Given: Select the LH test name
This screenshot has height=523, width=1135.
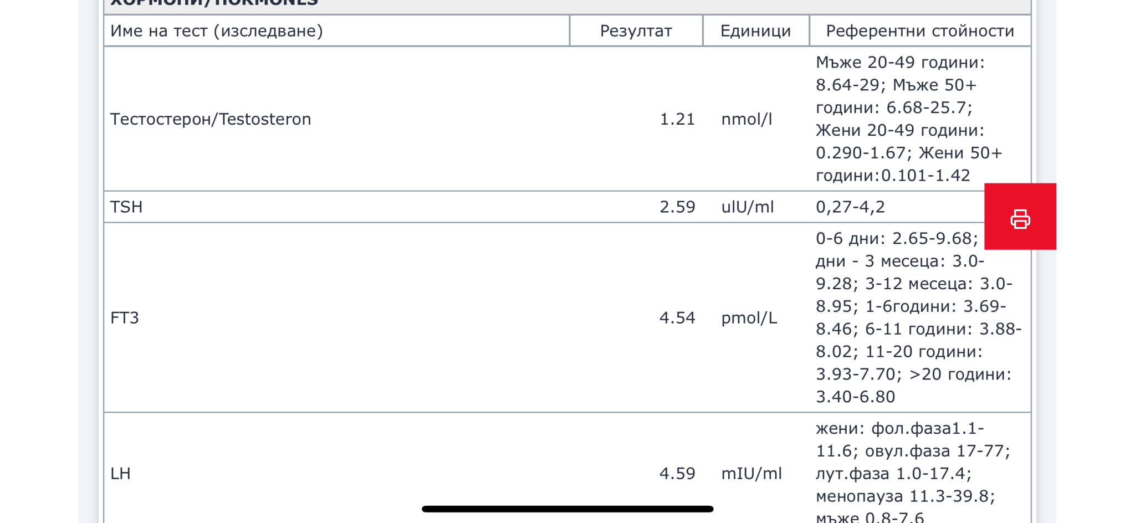Looking at the screenshot, I should (x=120, y=473).
